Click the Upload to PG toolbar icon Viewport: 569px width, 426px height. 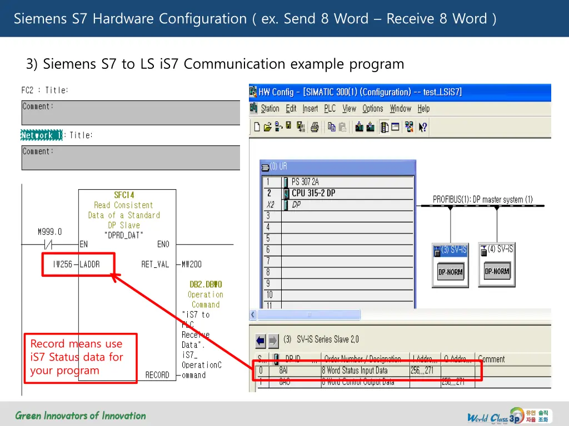click(371, 127)
